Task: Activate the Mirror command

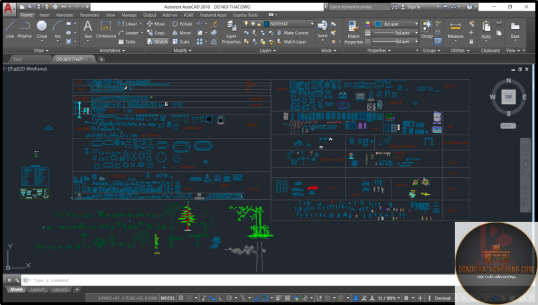Action: click(x=182, y=33)
